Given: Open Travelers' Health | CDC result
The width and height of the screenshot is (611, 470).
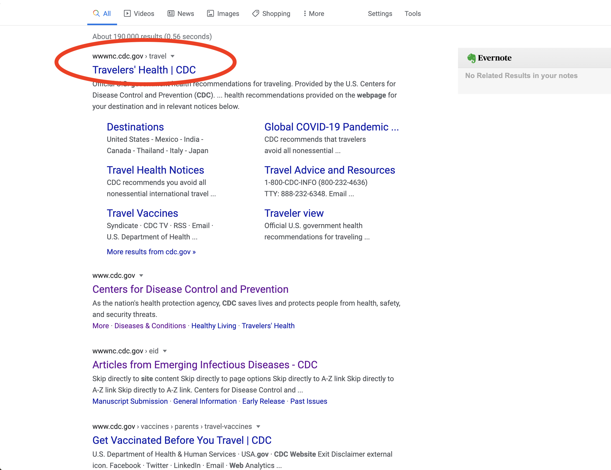Looking at the screenshot, I should click(x=144, y=70).
